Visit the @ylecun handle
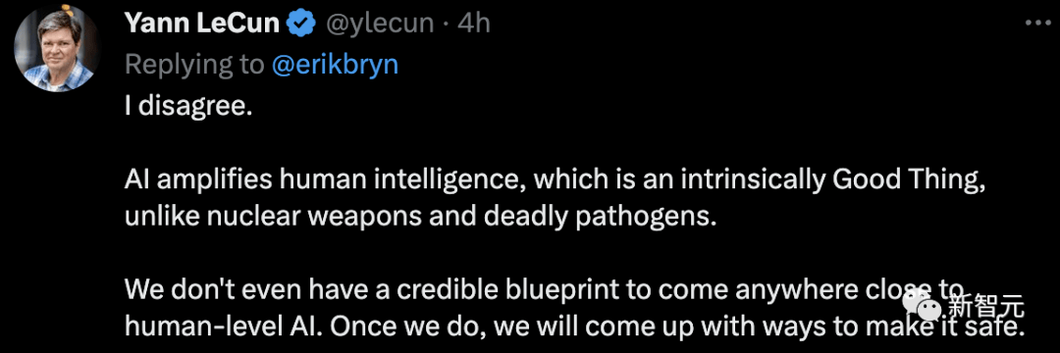 (x=379, y=24)
